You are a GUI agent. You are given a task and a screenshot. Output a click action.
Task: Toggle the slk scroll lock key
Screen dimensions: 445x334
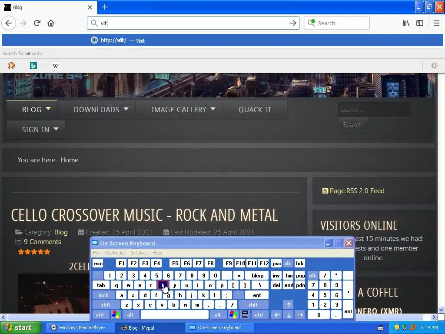point(288,263)
